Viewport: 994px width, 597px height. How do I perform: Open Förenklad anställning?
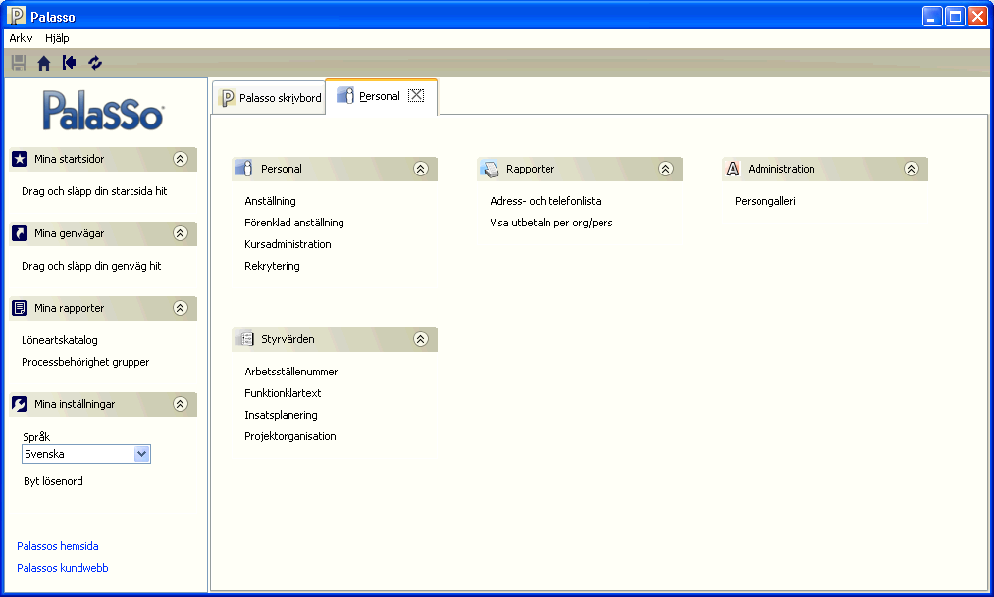point(294,223)
